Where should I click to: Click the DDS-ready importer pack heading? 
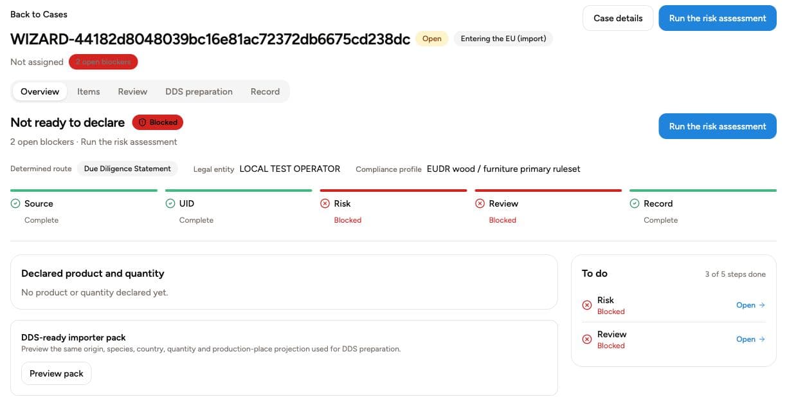[73, 337]
